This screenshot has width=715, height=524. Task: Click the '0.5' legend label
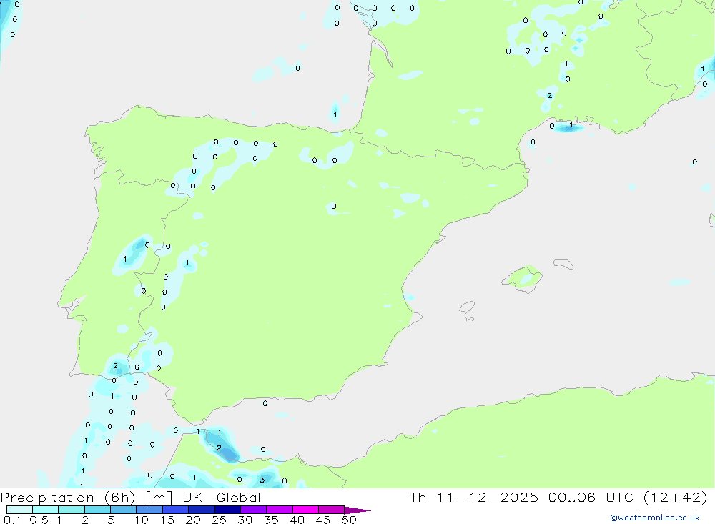click(39, 520)
